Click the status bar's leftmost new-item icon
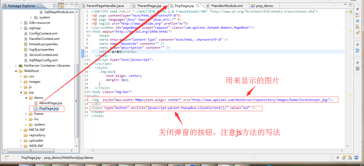This screenshot has height=166, width=364. [7, 157]
